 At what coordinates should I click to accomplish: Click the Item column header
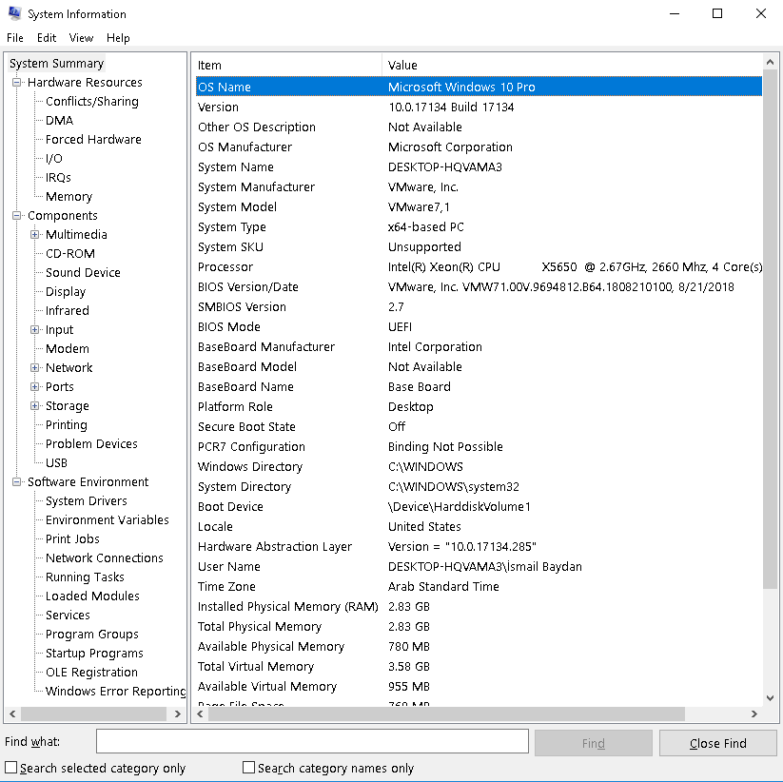(x=287, y=65)
